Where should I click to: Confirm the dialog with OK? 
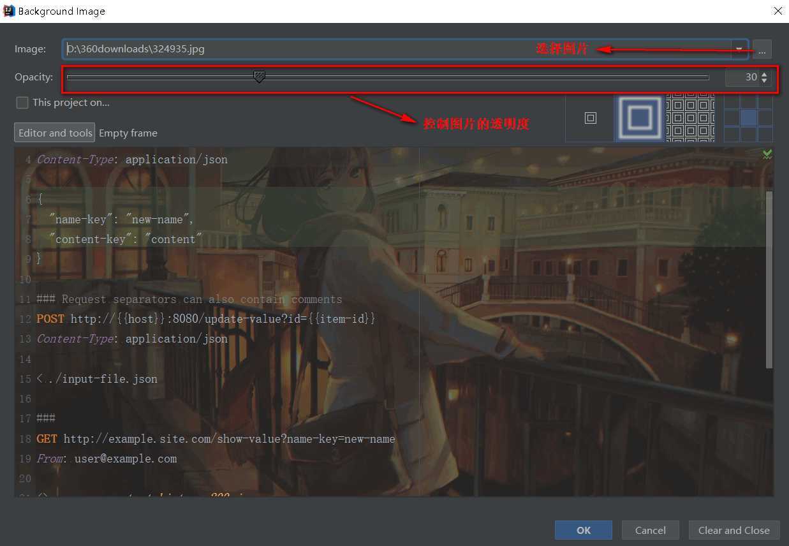pyautogui.click(x=584, y=530)
